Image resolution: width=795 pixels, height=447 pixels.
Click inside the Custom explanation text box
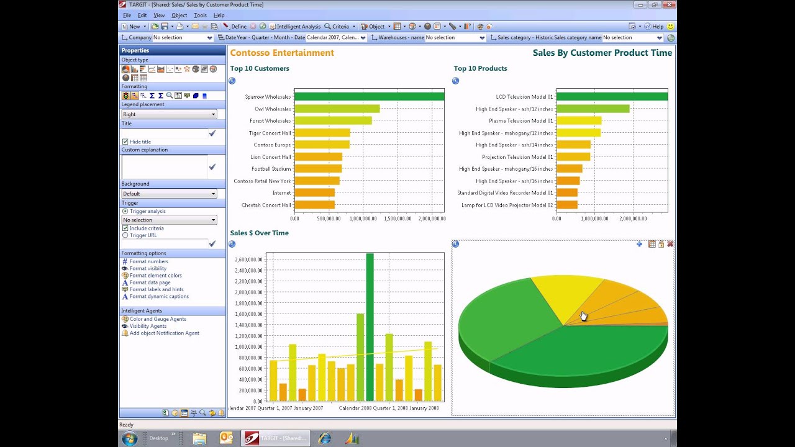(x=165, y=166)
